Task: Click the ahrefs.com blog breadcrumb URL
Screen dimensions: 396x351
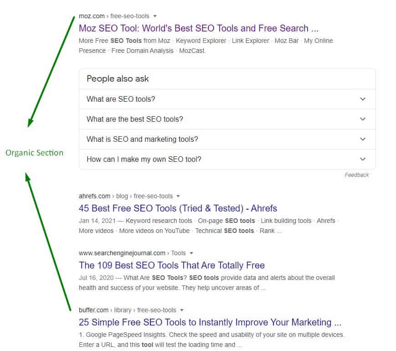Action: point(126,196)
